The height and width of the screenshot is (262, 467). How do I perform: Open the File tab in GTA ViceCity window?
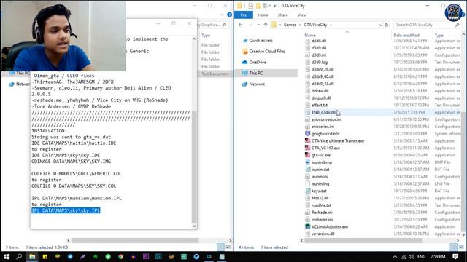point(243,15)
